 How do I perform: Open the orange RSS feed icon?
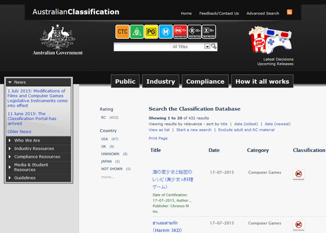[289, 12]
